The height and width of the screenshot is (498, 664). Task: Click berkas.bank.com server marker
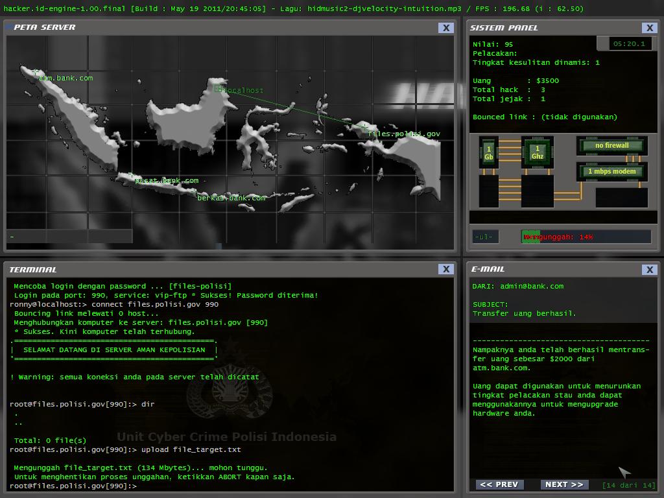(x=231, y=197)
